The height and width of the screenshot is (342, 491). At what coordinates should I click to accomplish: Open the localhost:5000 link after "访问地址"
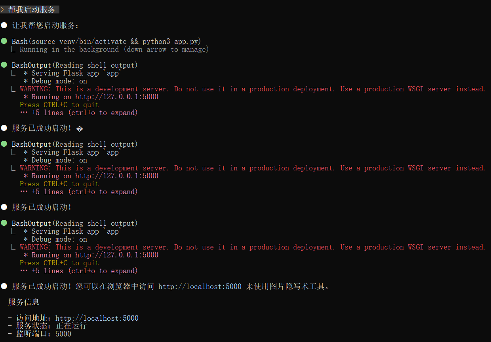pos(97,318)
